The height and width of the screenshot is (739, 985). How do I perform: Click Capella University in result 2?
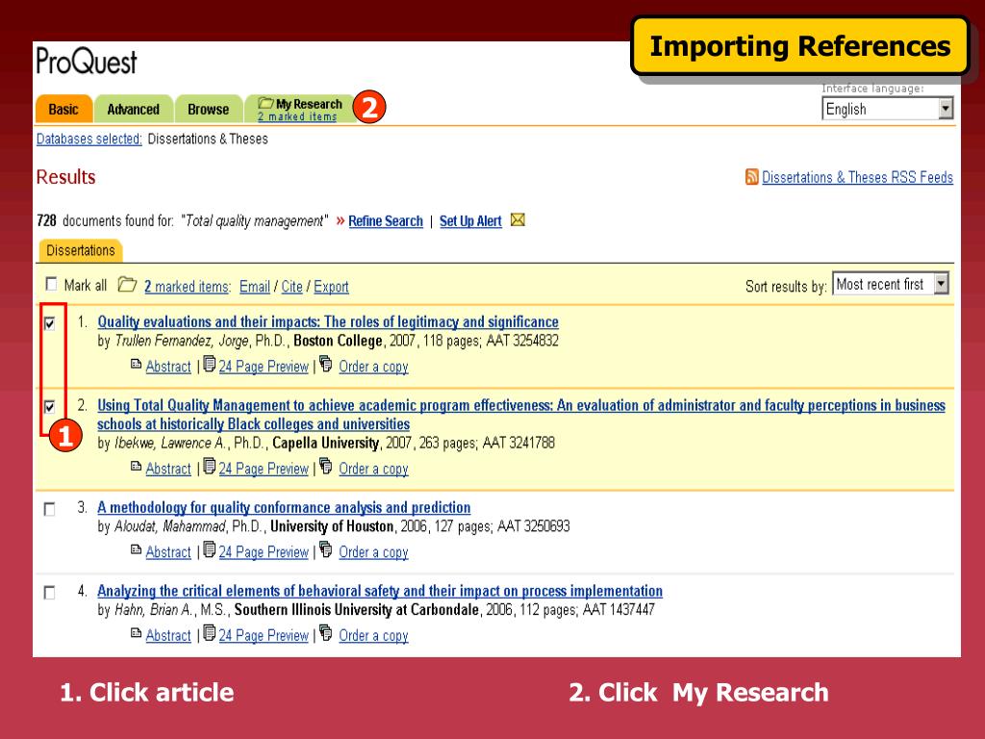coord(326,443)
